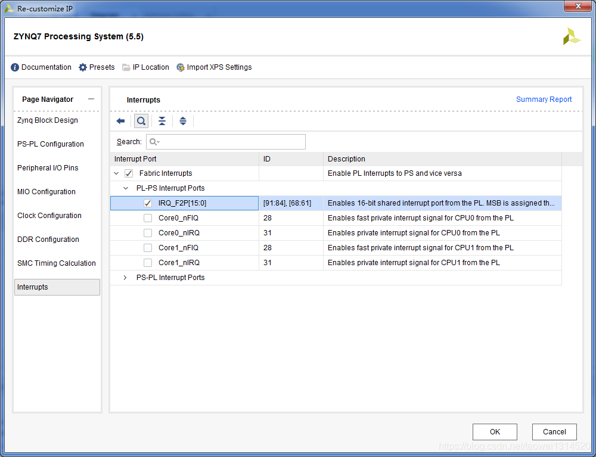This screenshot has width=596, height=457.
Task: Uncheck the Fabric Interrupts checkbox
Action: point(129,173)
